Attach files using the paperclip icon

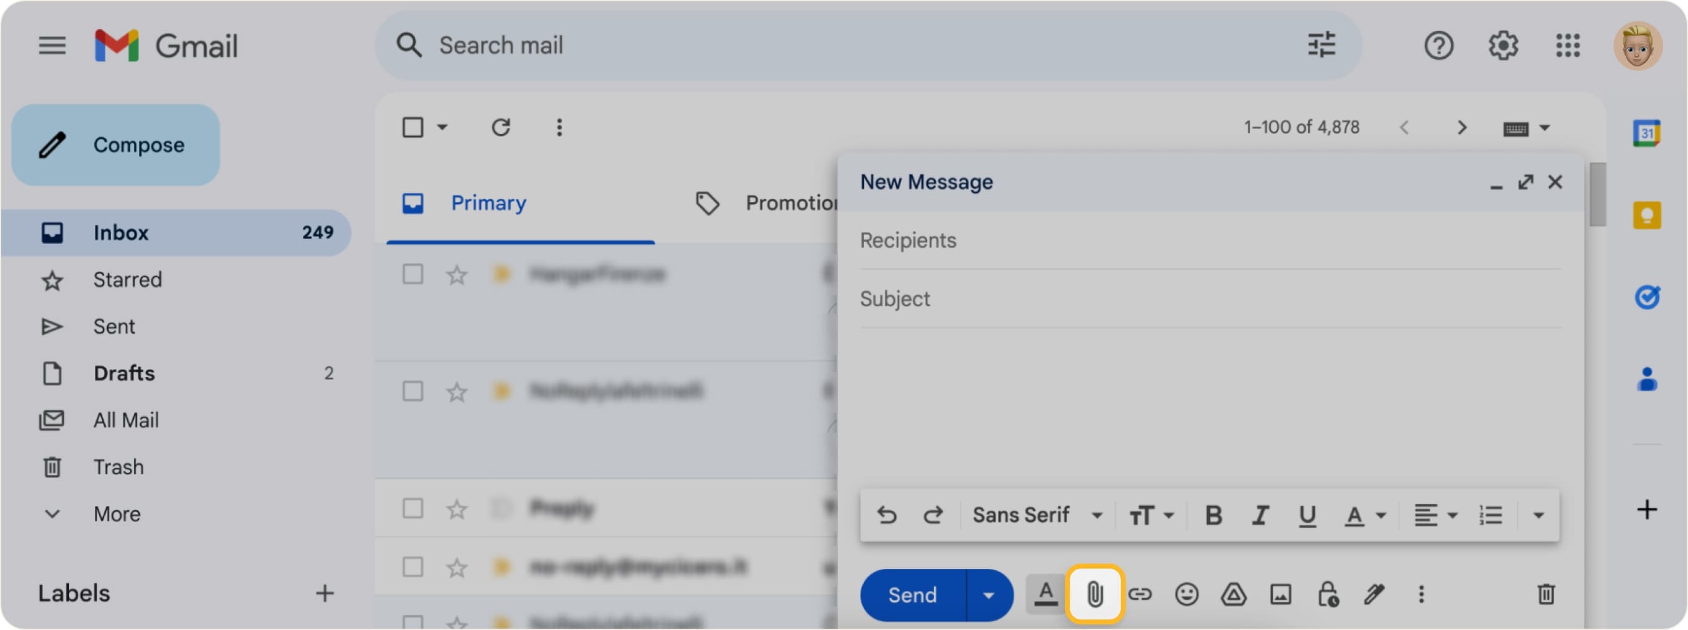[1094, 595]
